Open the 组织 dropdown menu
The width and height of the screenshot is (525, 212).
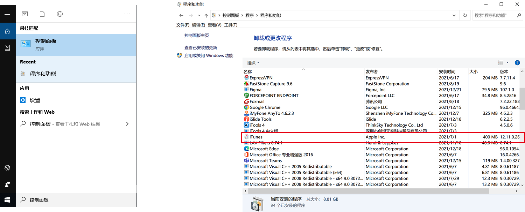click(x=252, y=63)
